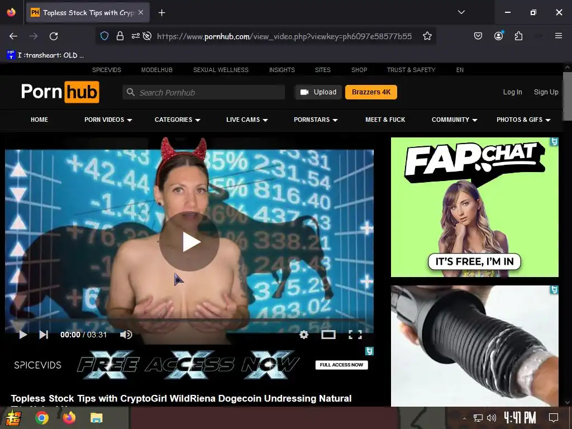Launch Chrome from the taskbar
Screen dimensions: 572x429
point(42,418)
